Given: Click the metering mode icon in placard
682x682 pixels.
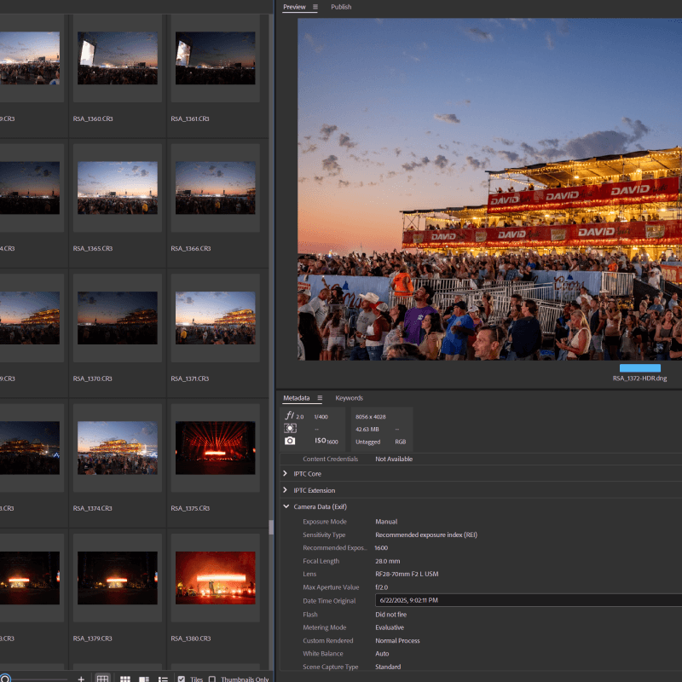Looking at the screenshot, I should [x=290, y=428].
